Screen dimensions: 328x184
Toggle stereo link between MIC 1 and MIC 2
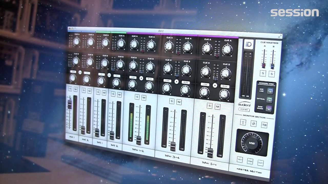(80, 73)
